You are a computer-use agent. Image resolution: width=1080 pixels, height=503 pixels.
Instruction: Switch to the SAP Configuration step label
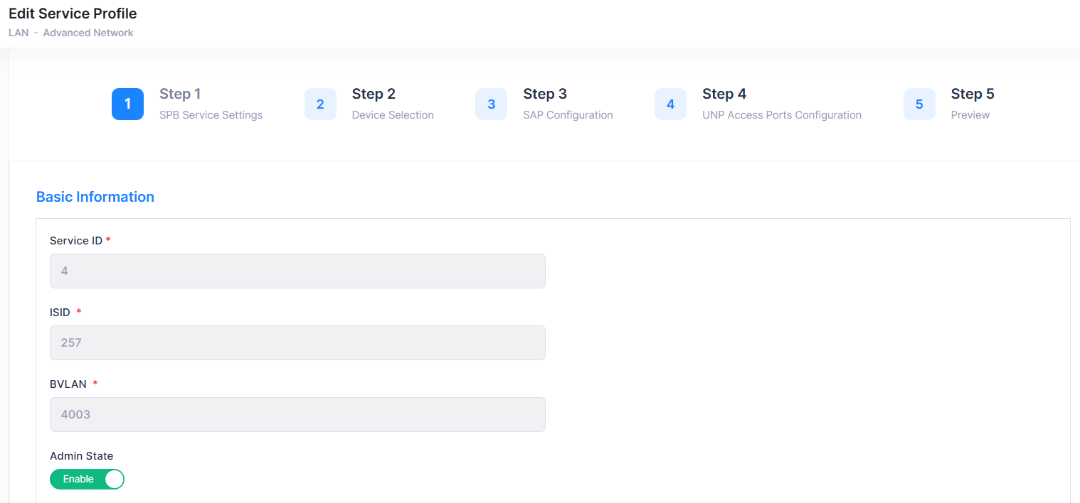point(568,115)
